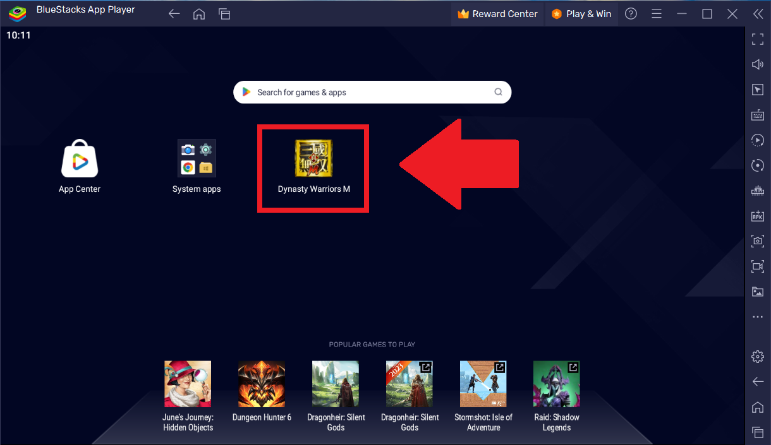Viewport: 771px width, 445px height.
Task: Click the sidebar icon above the APK icon
Action: 758,191
